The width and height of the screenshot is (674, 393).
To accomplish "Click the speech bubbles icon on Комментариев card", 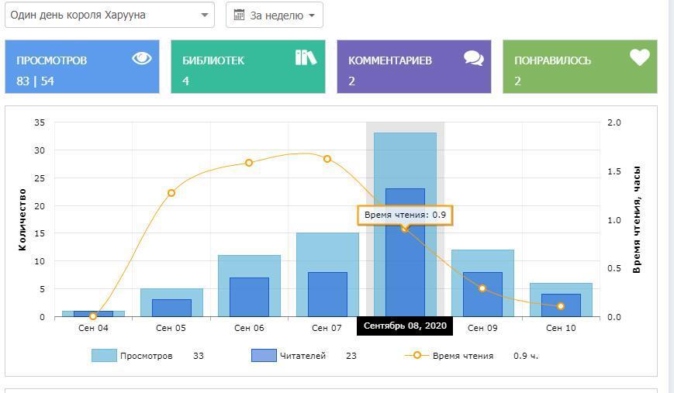I will 473,58.
